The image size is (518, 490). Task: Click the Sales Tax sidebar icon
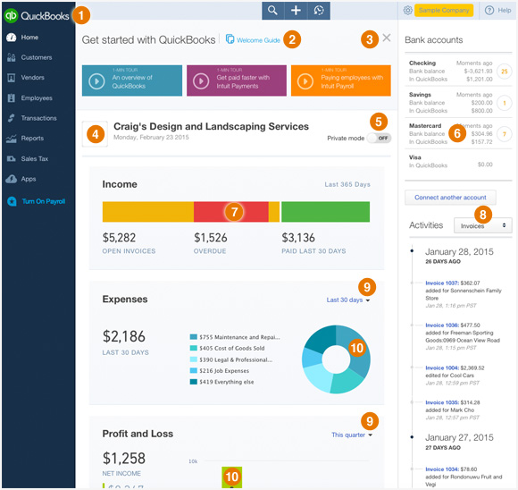point(12,159)
